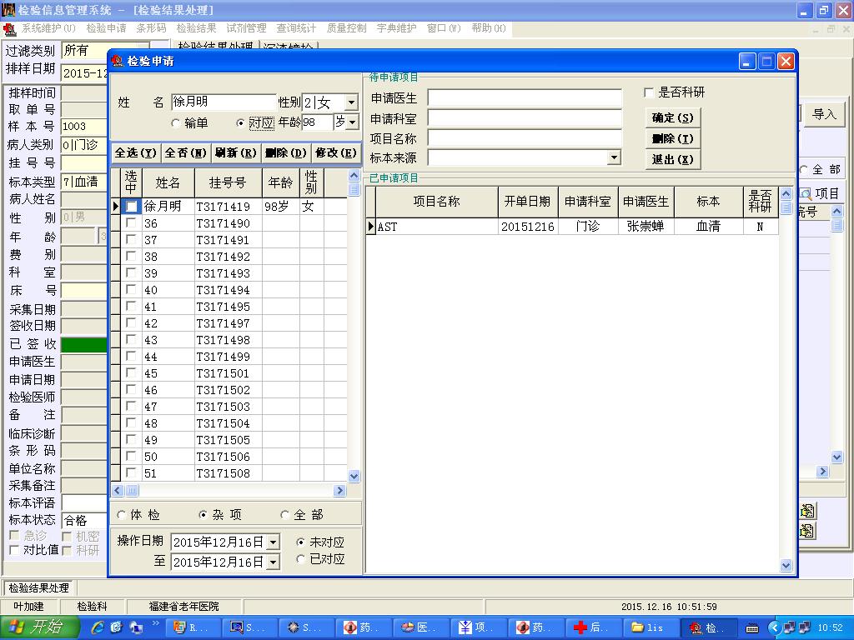Click the 申请科室 input field

pos(525,118)
